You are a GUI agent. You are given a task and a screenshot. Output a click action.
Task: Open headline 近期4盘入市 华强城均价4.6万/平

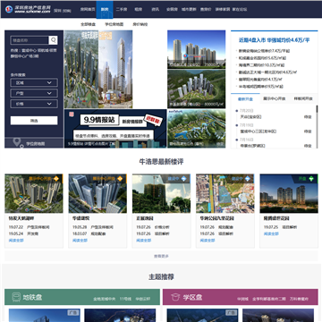pyautogui.click(x=275, y=39)
